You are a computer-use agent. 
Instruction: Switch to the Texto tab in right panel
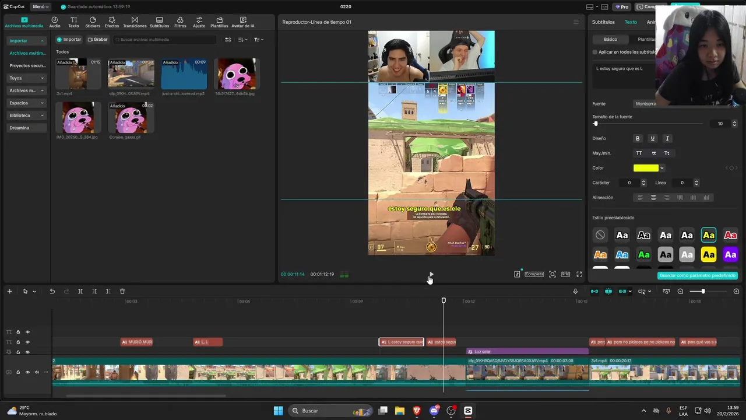[x=631, y=22]
